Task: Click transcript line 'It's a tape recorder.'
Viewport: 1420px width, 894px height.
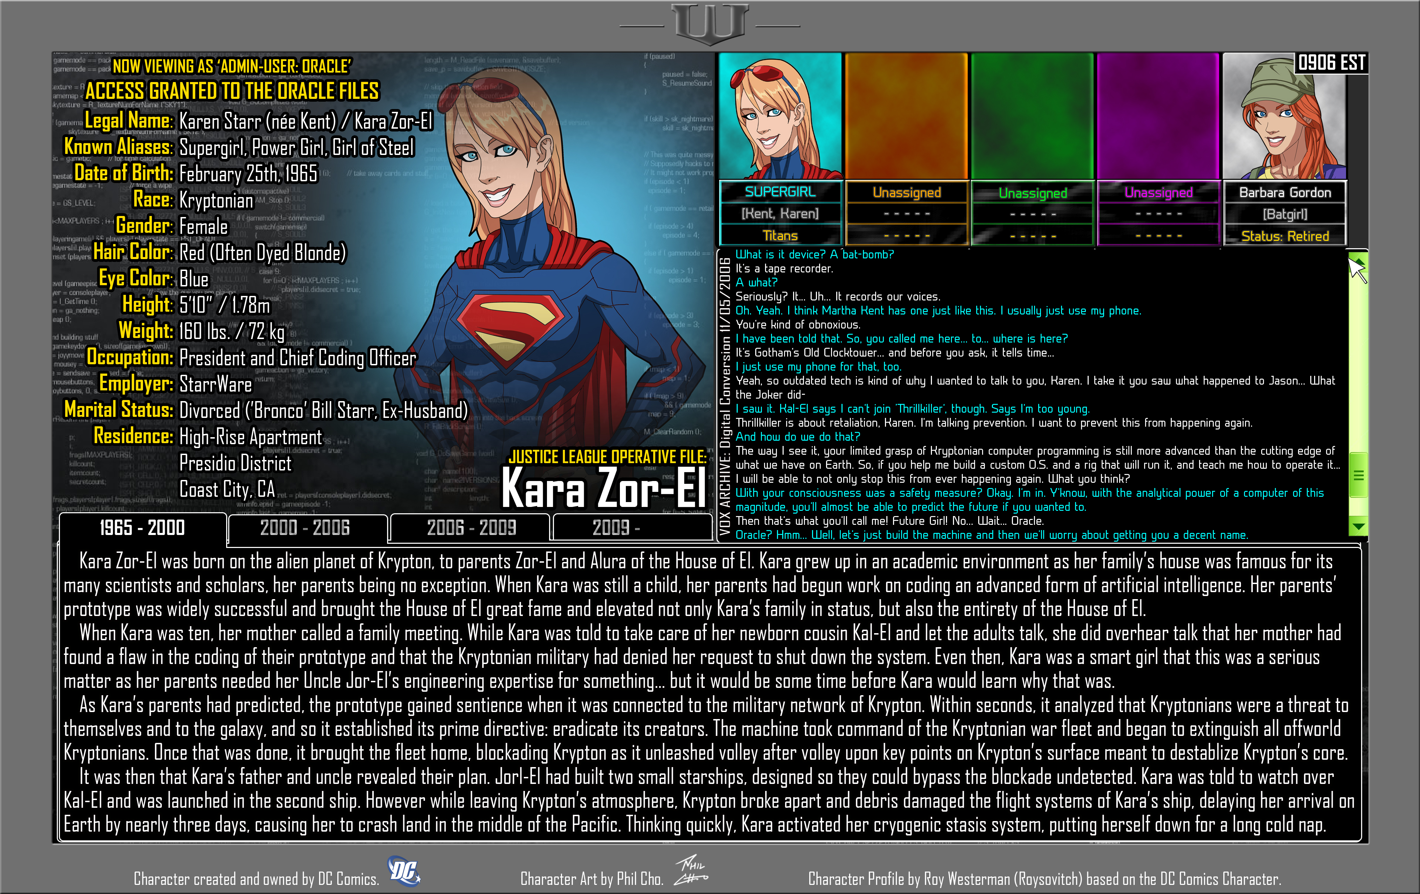Action: (784, 268)
